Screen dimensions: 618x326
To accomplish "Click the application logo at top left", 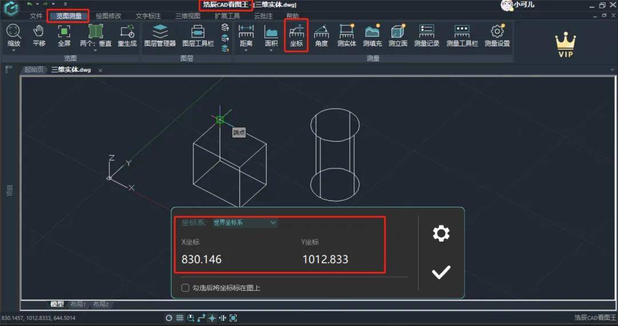I will click(11, 8).
